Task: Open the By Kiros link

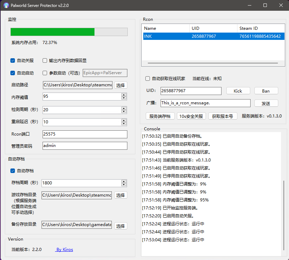Action: [x=64, y=250]
